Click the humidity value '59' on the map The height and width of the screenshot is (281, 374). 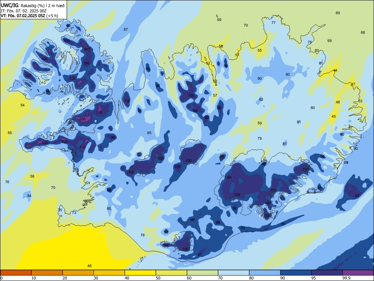point(260,123)
